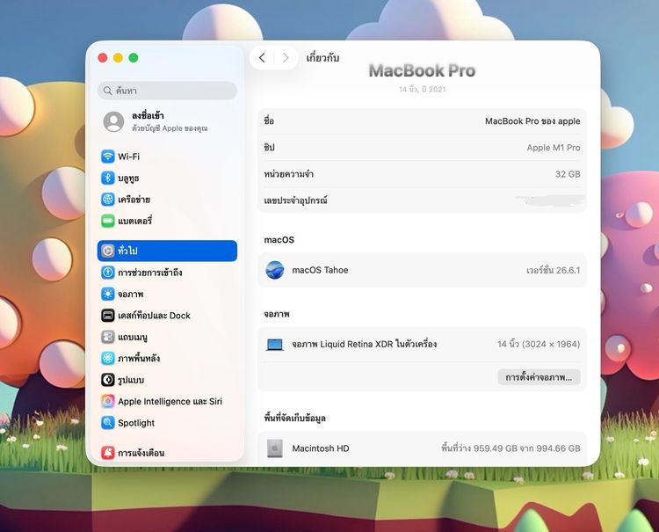659x532 pixels.
Task: Select Spotlight label in sidebar
Action: (x=136, y=423)
